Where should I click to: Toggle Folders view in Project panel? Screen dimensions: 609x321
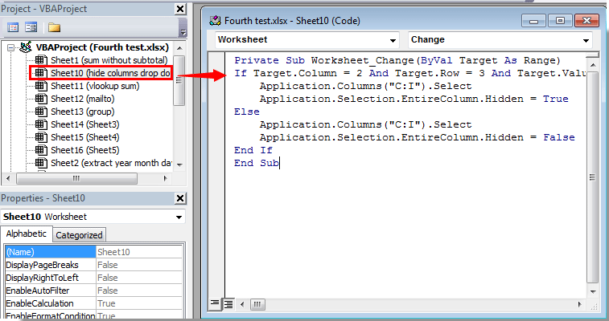55,26
